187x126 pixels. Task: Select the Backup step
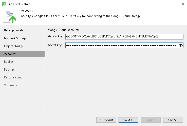click(9, 70)
